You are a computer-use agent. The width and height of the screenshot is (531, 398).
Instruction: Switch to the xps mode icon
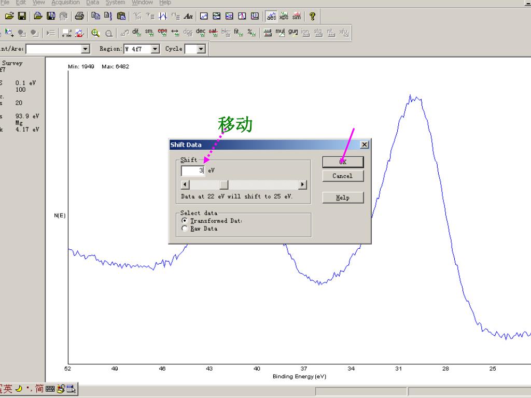coord(284,16)
